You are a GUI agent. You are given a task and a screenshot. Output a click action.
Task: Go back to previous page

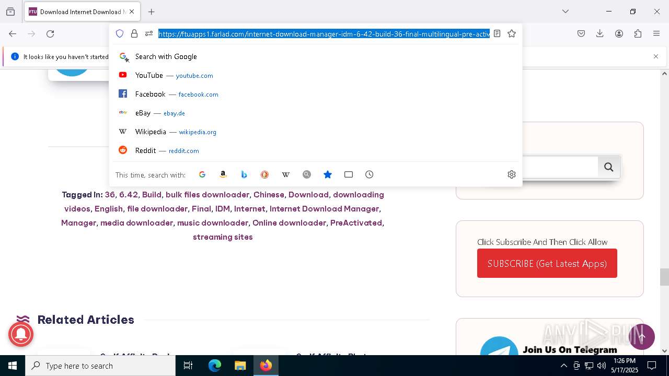click(13, 34)
